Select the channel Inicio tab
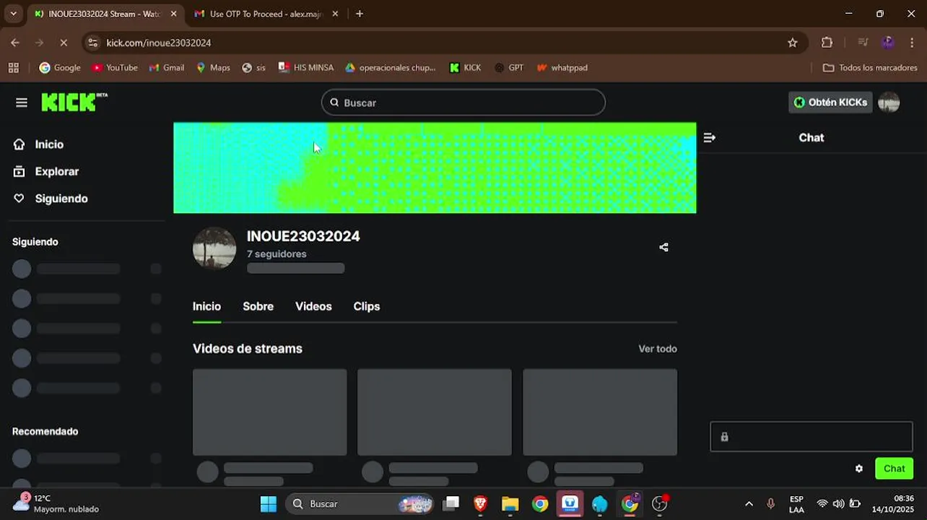Screen dimensions: 927x520 pyautogui.click(x=206, y=306)
